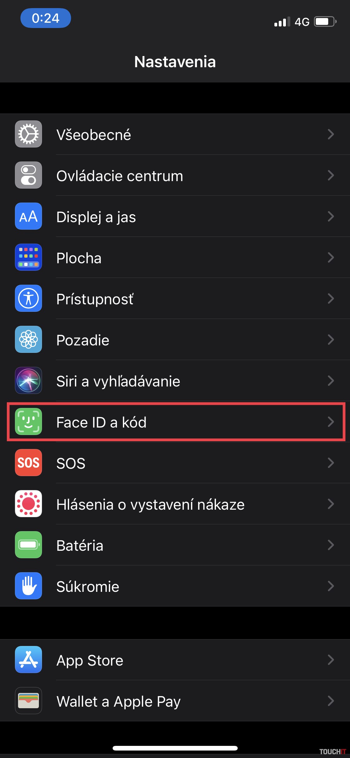Expand the Hlásenia o vystavení nákaze chevron
Viewport: 350px width, 758px height.
(331, 504)
